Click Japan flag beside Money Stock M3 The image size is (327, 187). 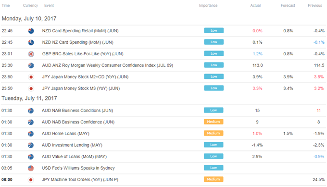(x=31, y=88)
